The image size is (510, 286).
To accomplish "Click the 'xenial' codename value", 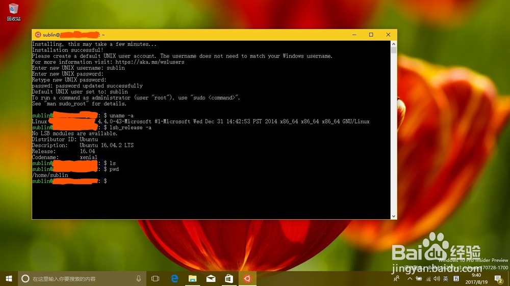I will point(88,157).
